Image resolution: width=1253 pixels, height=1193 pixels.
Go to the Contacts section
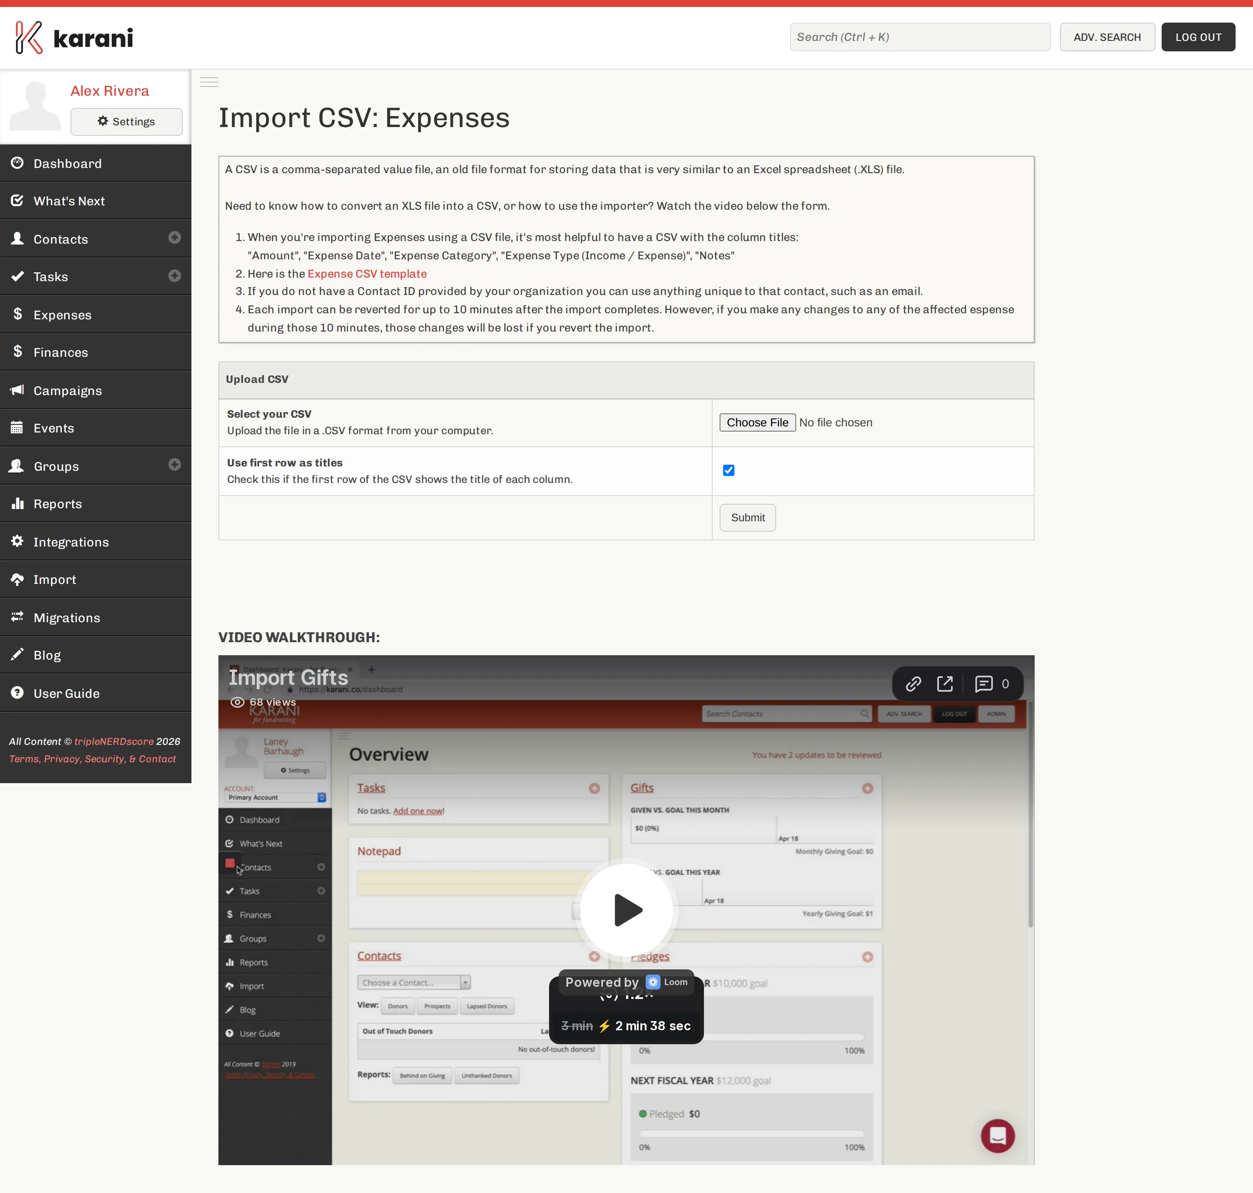95,239
